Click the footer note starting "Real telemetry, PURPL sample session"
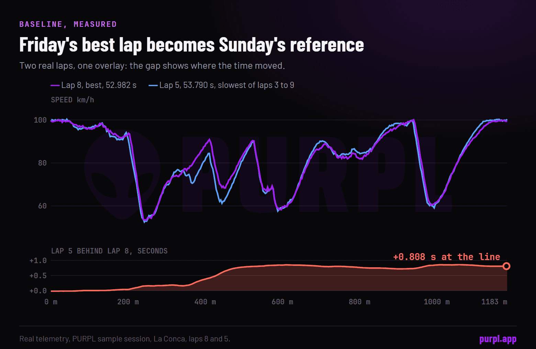This screenshot has height=349, width=536. [x=125, y=339]
